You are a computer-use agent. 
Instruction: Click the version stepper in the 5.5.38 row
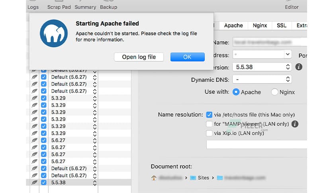(x=95, y=182)
